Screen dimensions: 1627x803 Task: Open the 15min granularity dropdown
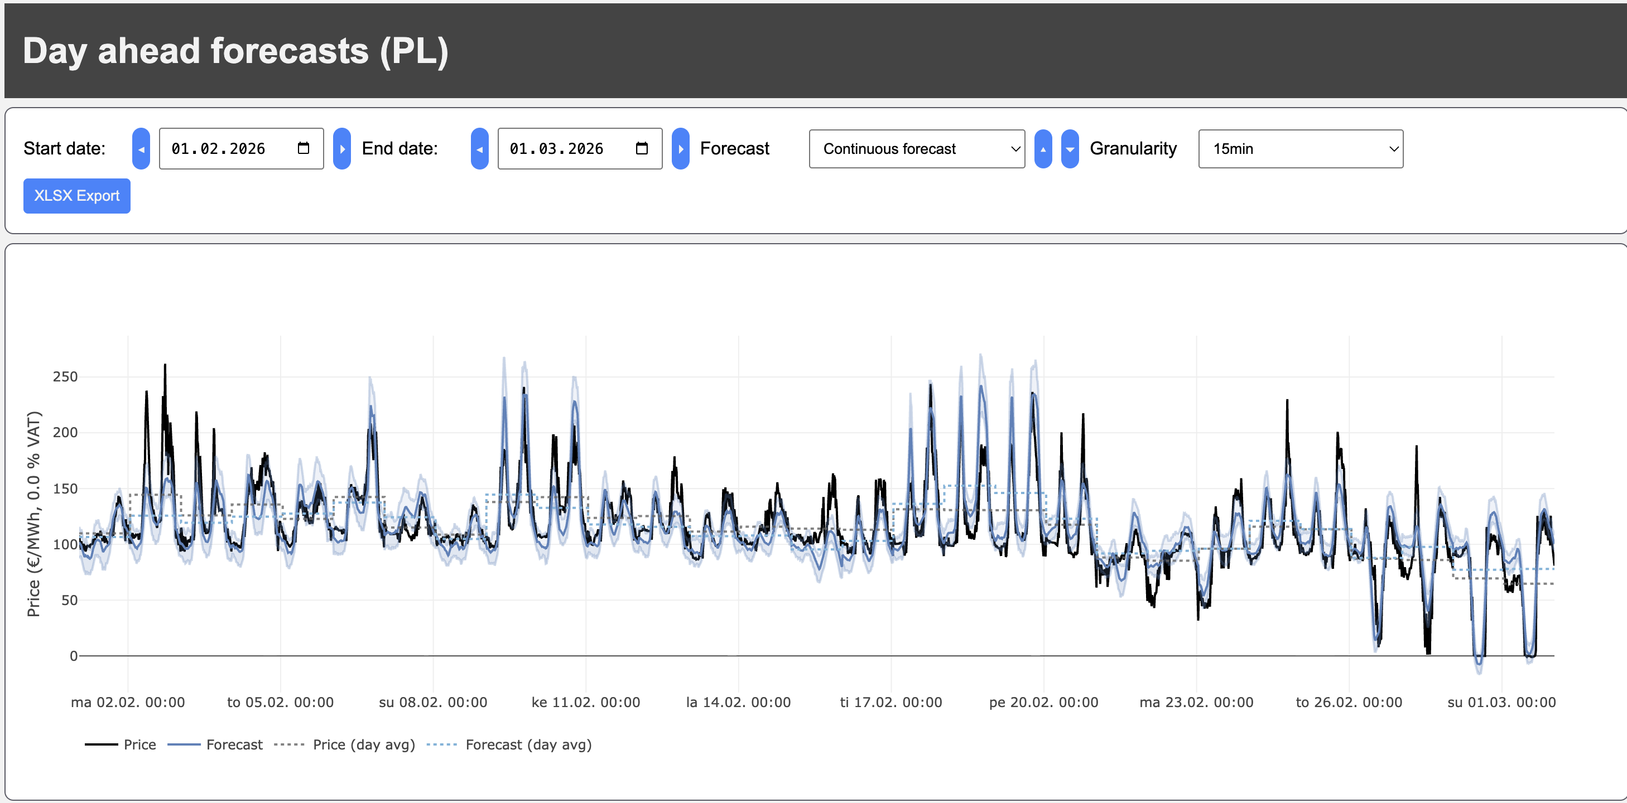click(x=1301, y=149)
